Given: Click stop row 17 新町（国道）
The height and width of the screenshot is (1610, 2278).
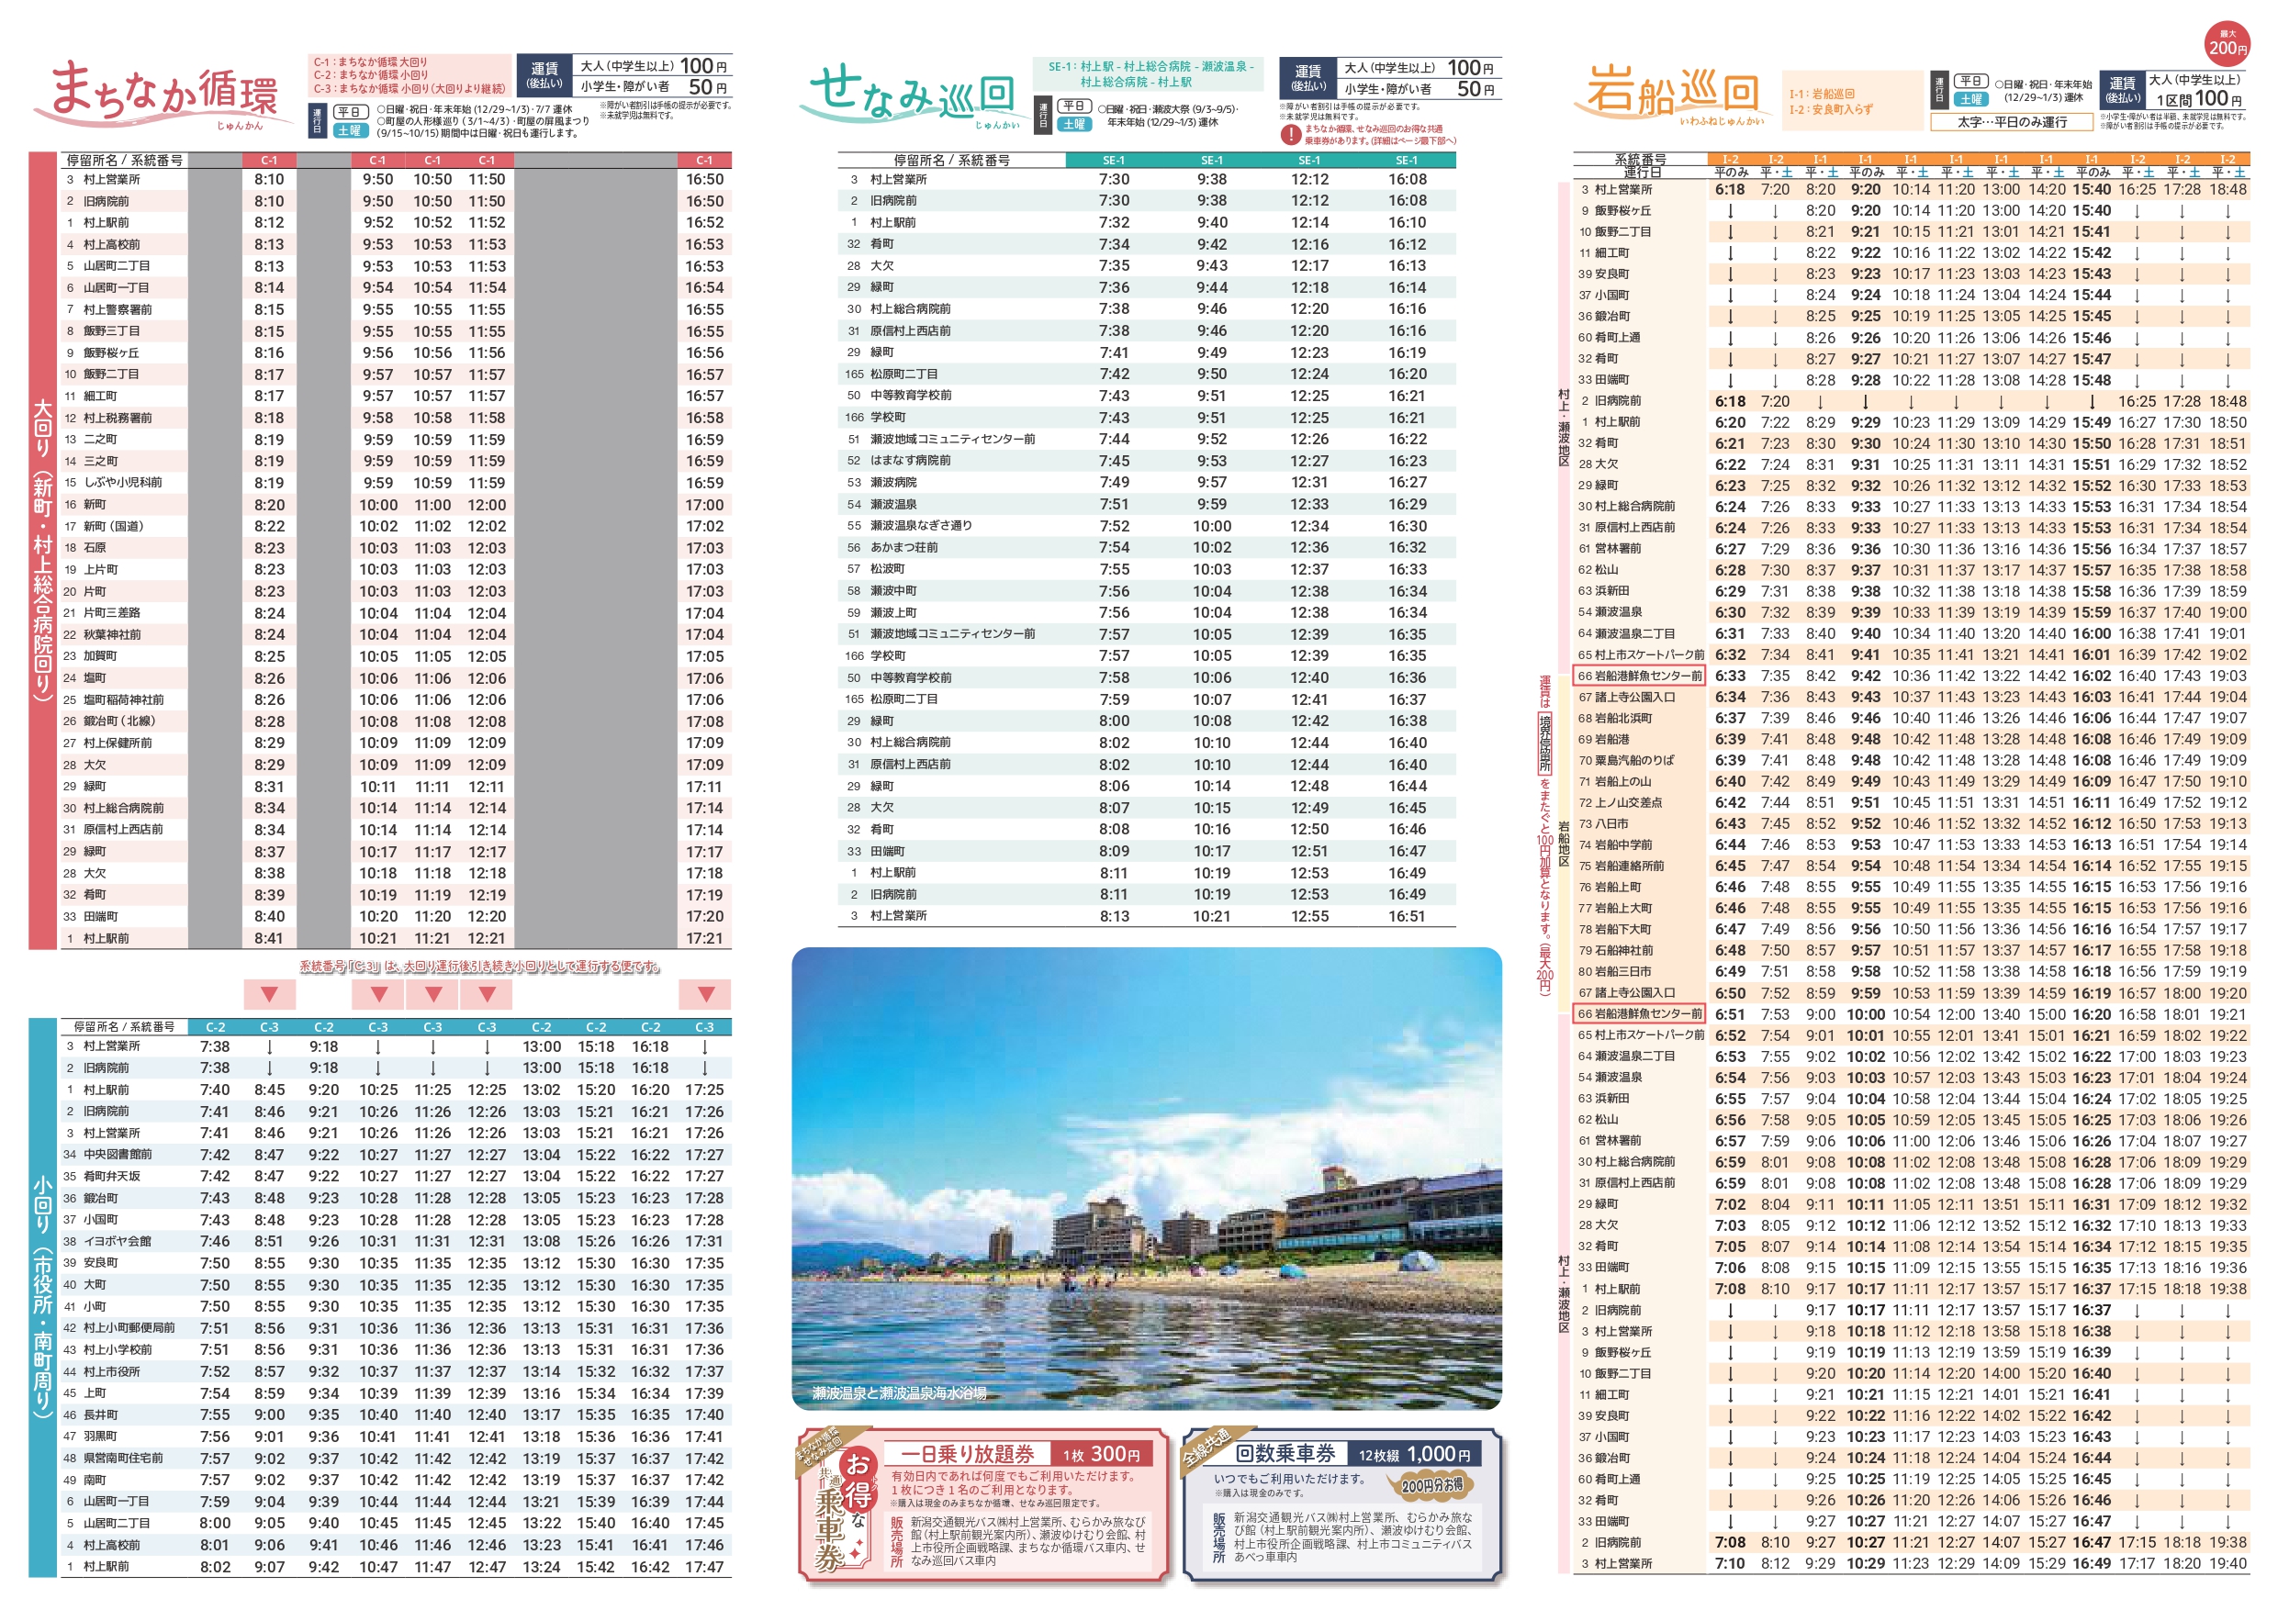Looking at the screenshot, I should (397, 526).
